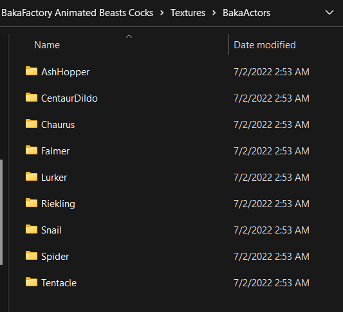Navigate to BakaFactory Animated Beasts Cocks breadcrumb
The height and width of the screenshot is (312, 343).
tap(77, 13)
